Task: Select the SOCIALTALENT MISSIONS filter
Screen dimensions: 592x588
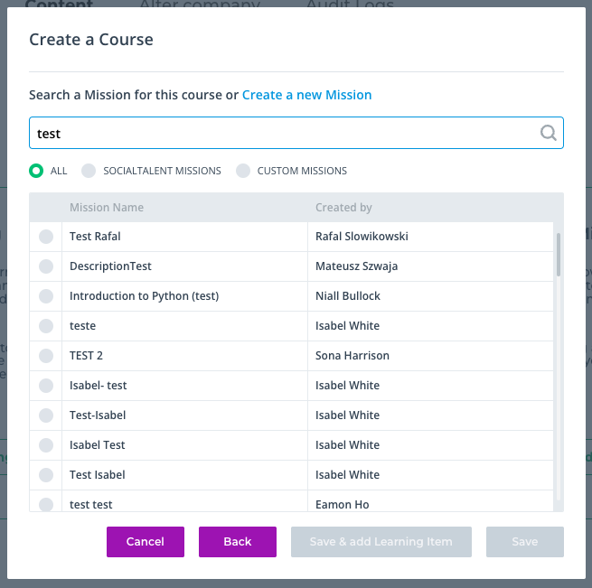Action: tap(89, 171)
